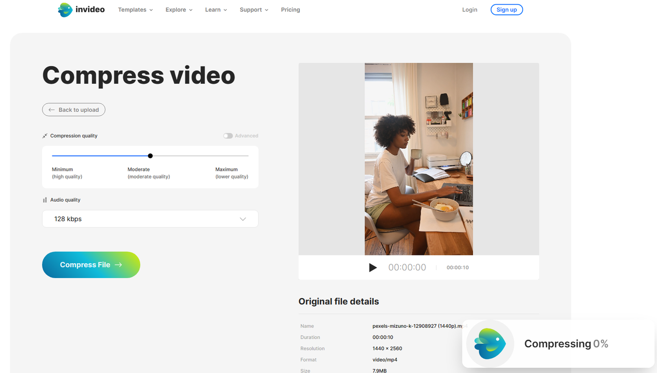Click the invideo logo in the compressing popup
The height and width of the screenshot is (373, 657).
[489, 344]
